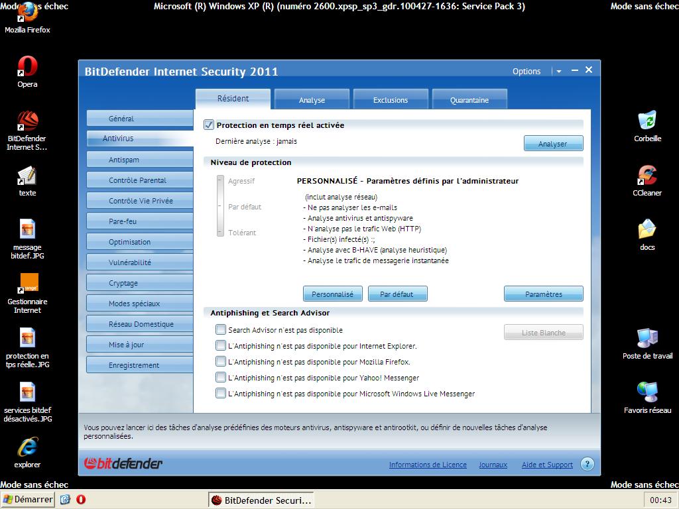The height and width of the screenshot is (509, 679).
Task: Open the docs folder icon
Action: (647, 235)
